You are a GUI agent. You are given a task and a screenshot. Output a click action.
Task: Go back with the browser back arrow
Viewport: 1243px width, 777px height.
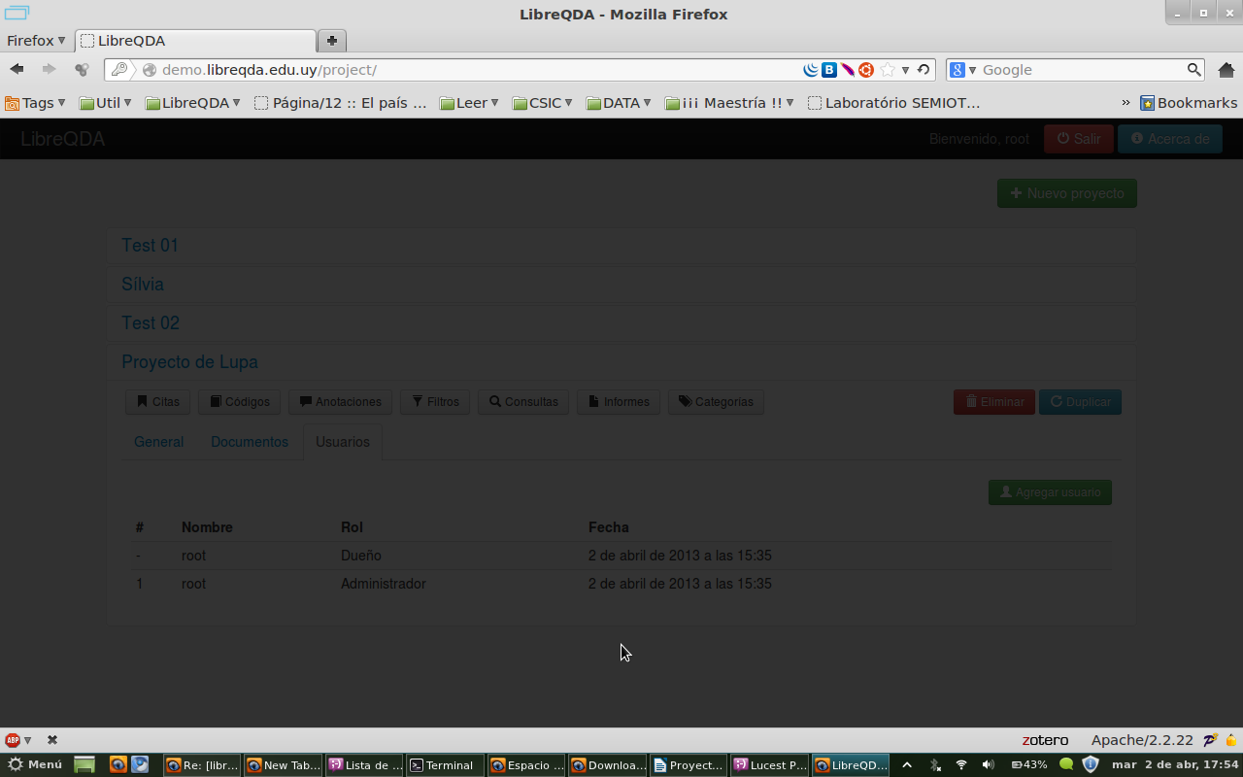pos(17,69)
